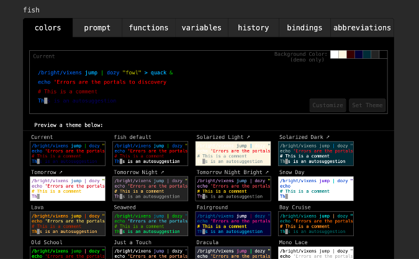
Task: Preview the Lava theme
Action: [x=68, y=224]
